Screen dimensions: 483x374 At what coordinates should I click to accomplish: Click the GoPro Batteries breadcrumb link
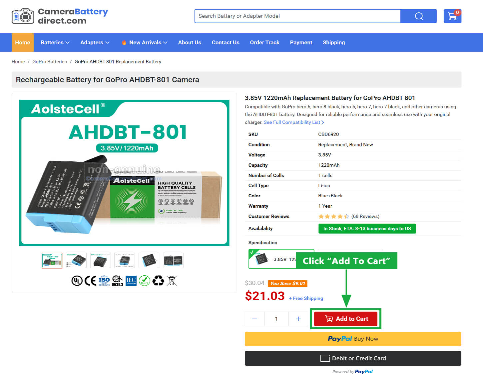tap(50, 62)
